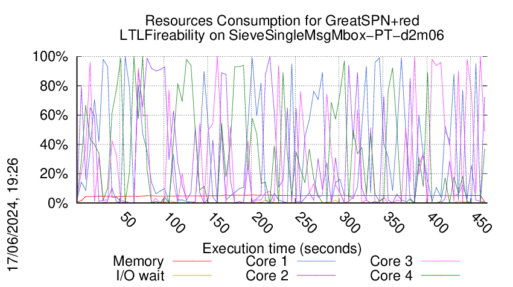Click the 100% y-axis label

click(x=50, y=57)
